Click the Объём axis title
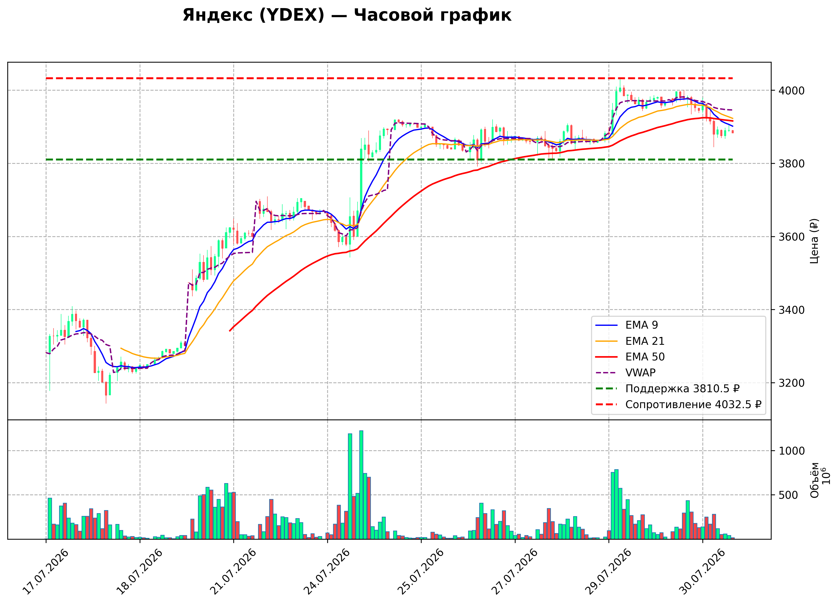Screen dimensions: 840x604 814,480
